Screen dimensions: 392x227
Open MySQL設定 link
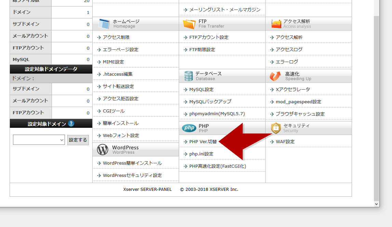pyautogui.click(x=201, y=90)
